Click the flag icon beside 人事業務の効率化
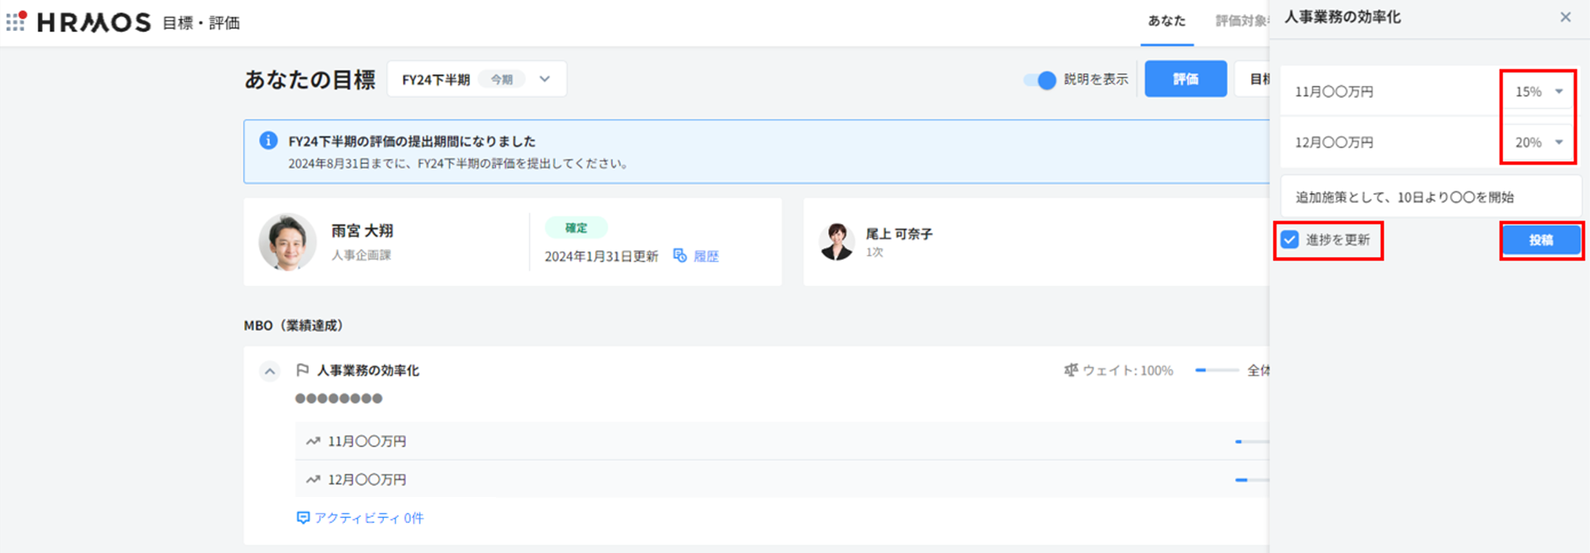The image size is (1590, 553). click(x=303, y=370)
